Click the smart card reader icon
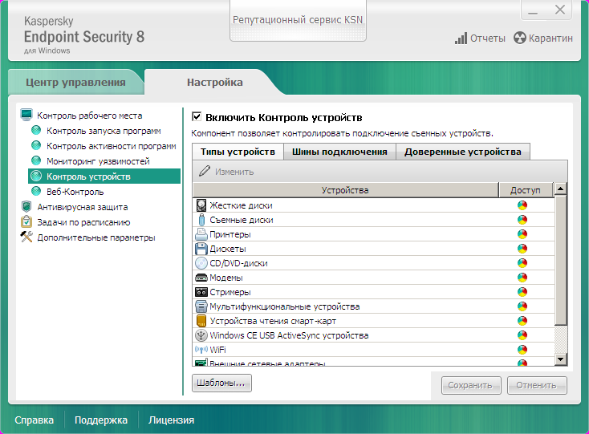Image resolution: width=589 pixels, height=434 pixels. coord(201,321)
